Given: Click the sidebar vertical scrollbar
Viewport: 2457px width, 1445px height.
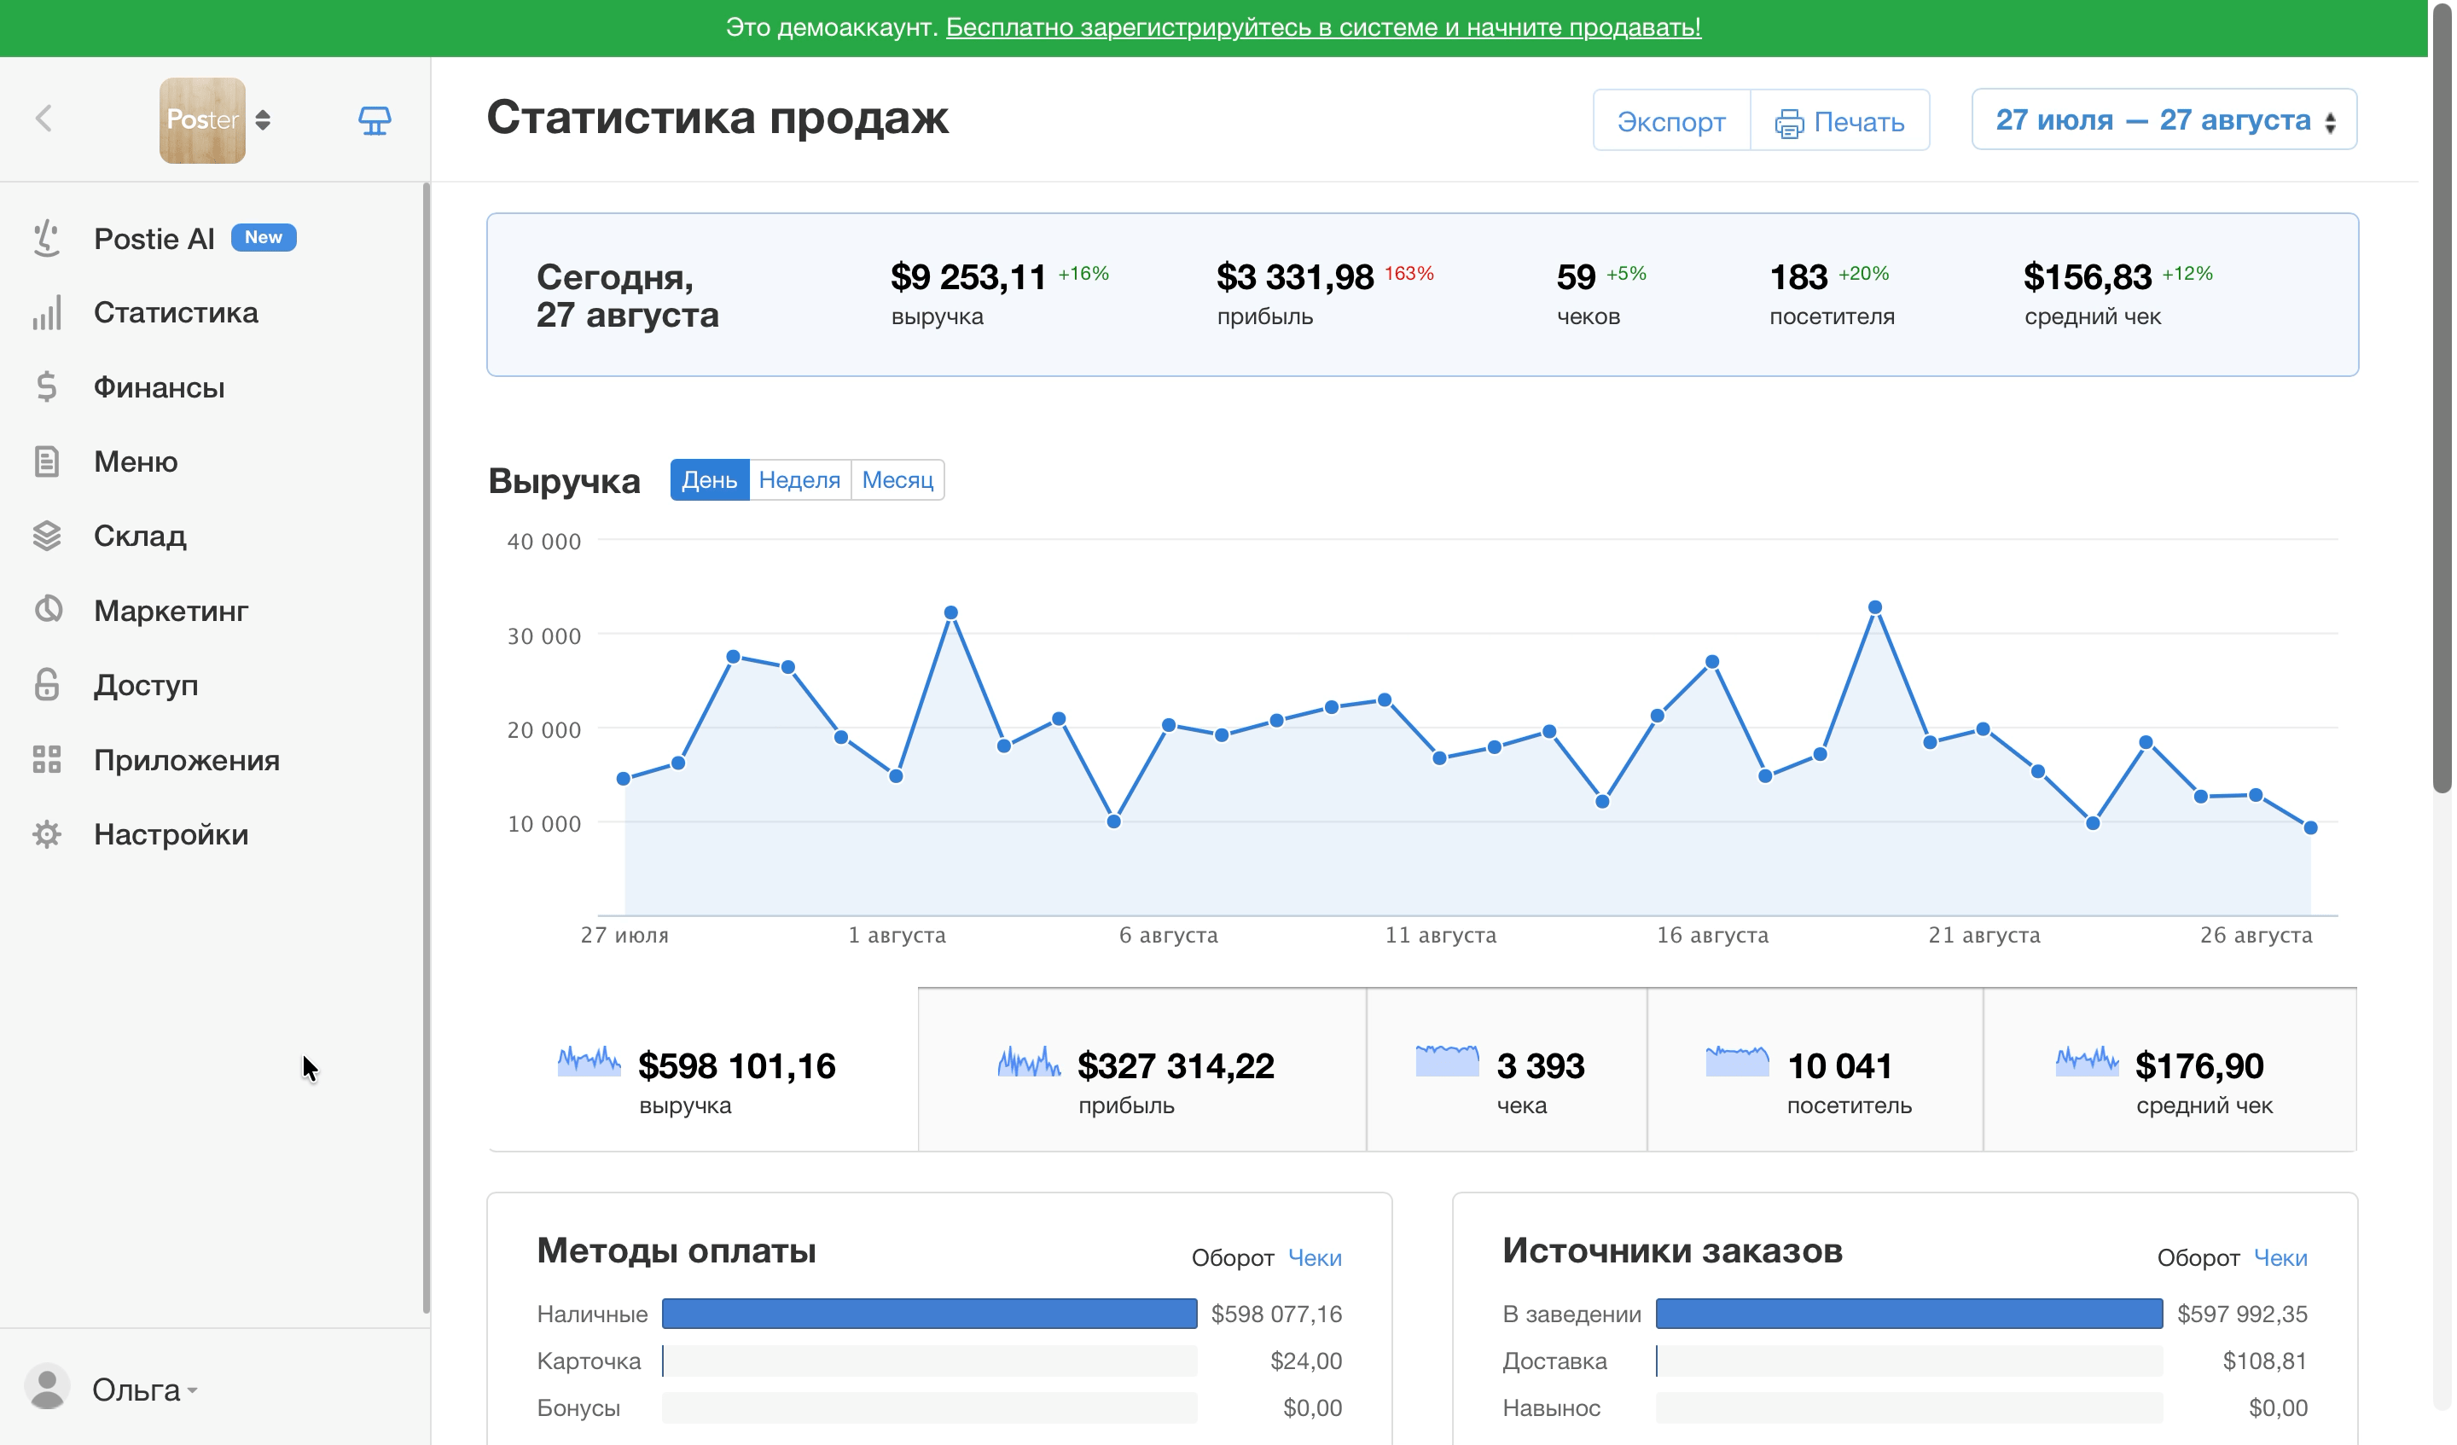Looking at the screenshot, I should click(x=426, y=749).
